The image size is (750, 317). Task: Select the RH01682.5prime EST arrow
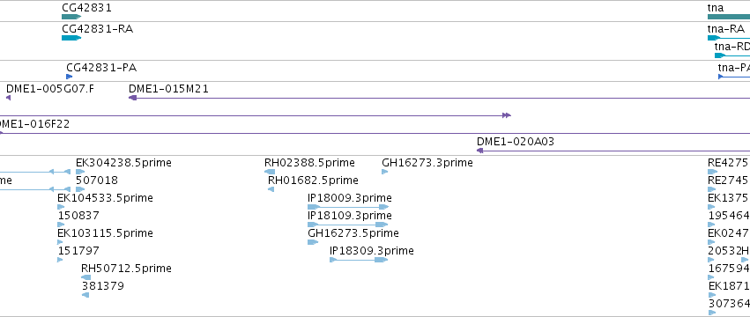tap(271, 189)
